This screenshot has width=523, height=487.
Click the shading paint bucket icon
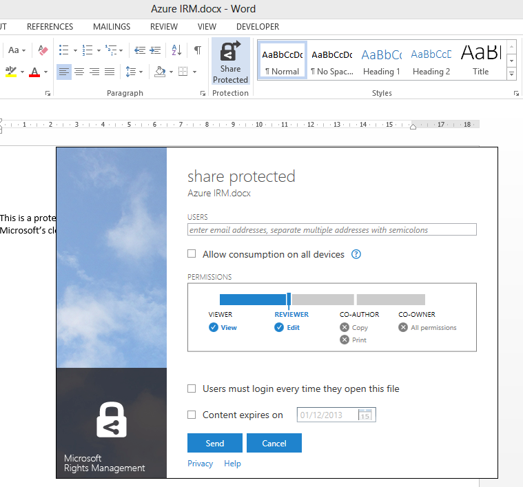(x=160, y=72)
